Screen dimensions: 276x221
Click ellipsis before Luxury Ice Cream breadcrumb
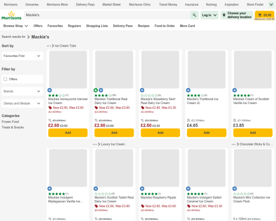click(95, 144)
